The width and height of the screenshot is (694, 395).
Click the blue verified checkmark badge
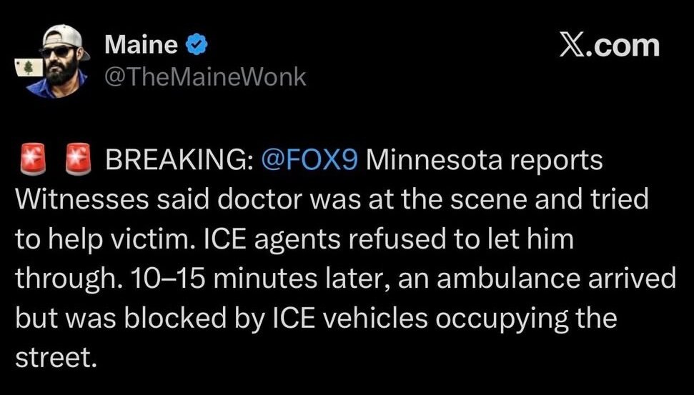(x=197, y=46)
